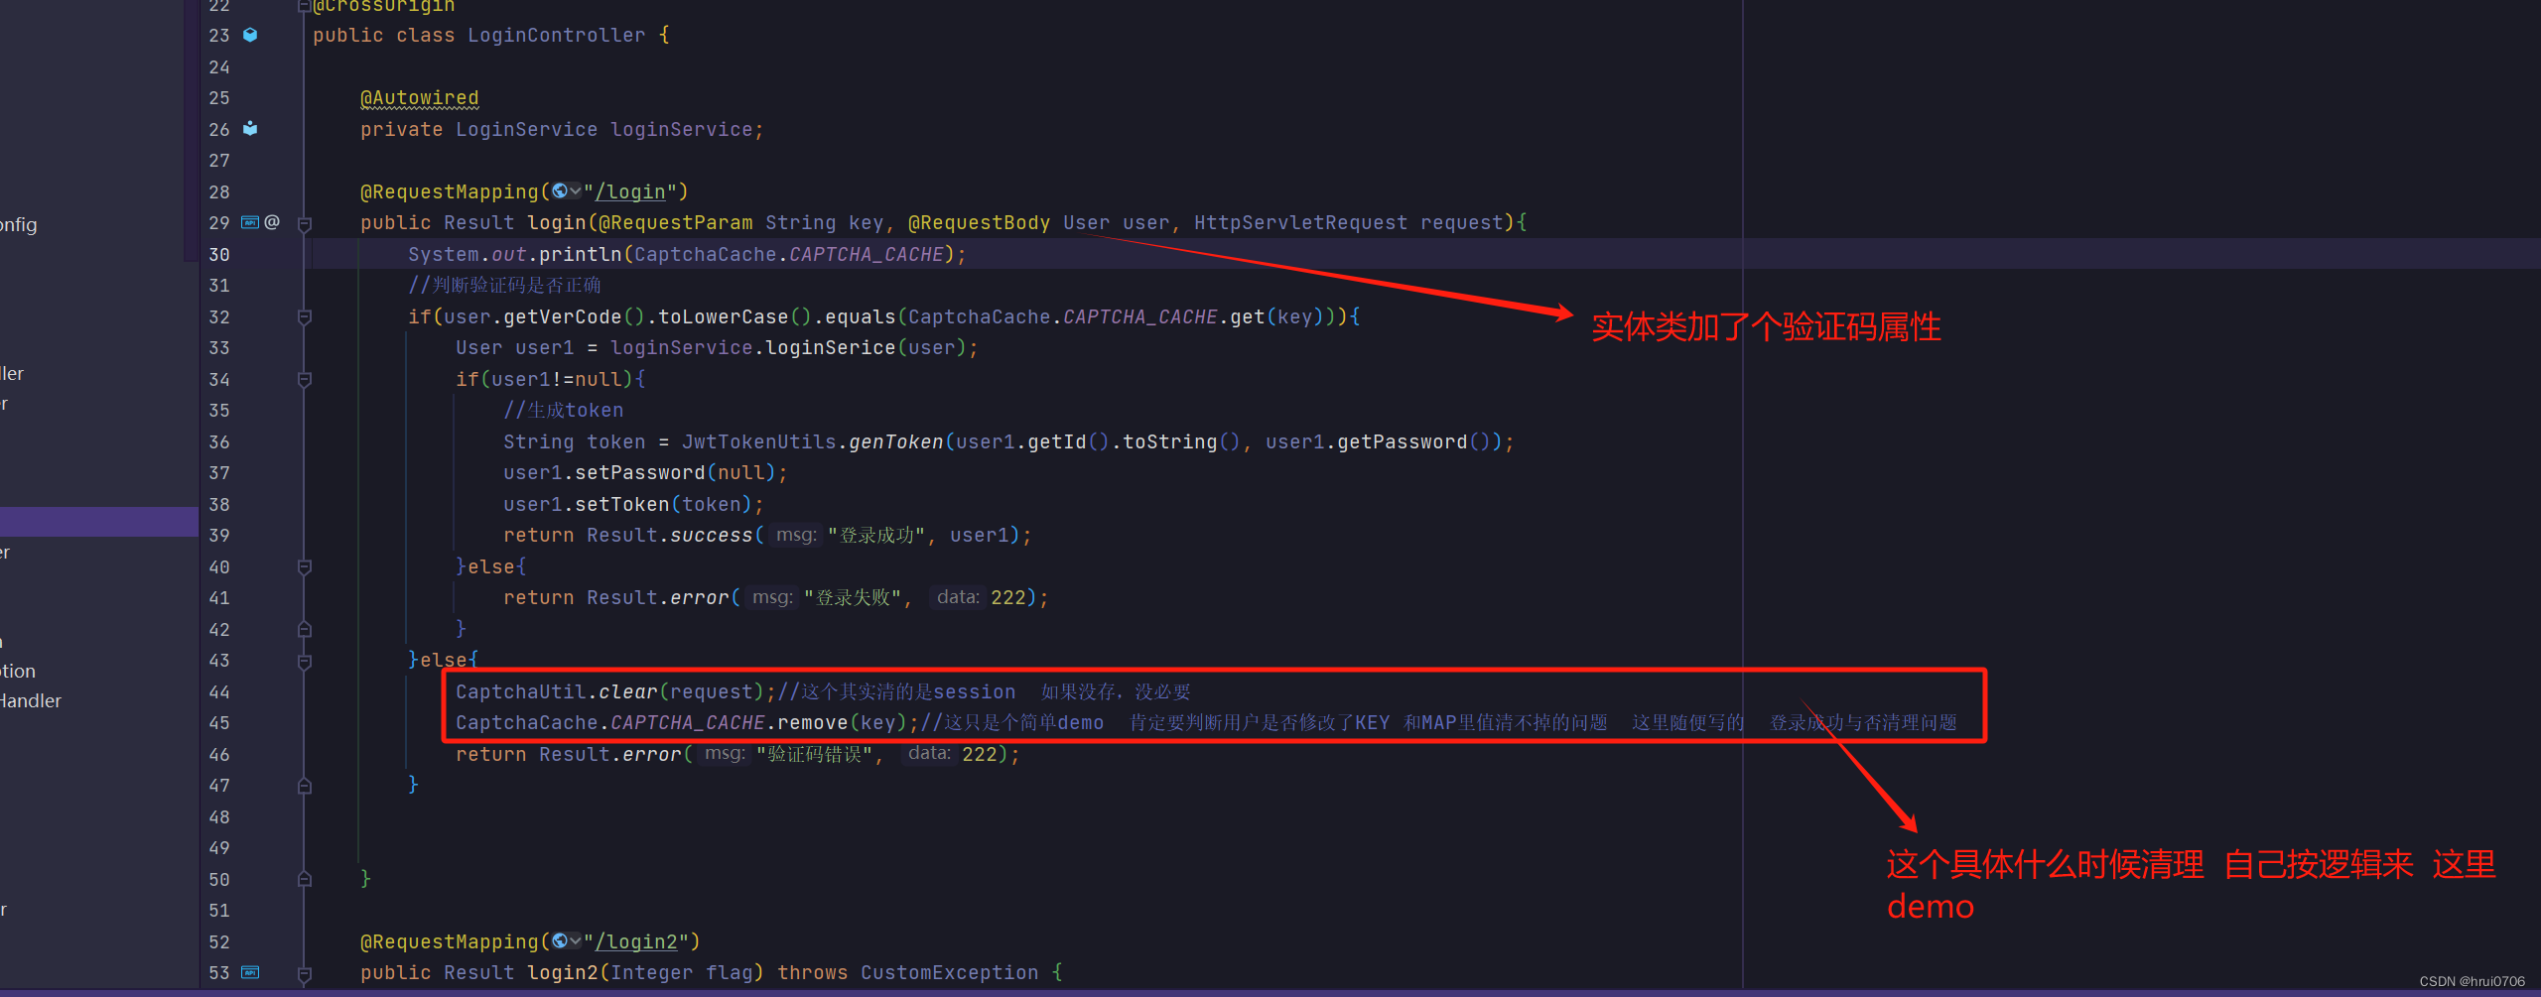2541x997 pixels.
Task: Select the Handler entry in the project sidebar
Action: point(32,700)
